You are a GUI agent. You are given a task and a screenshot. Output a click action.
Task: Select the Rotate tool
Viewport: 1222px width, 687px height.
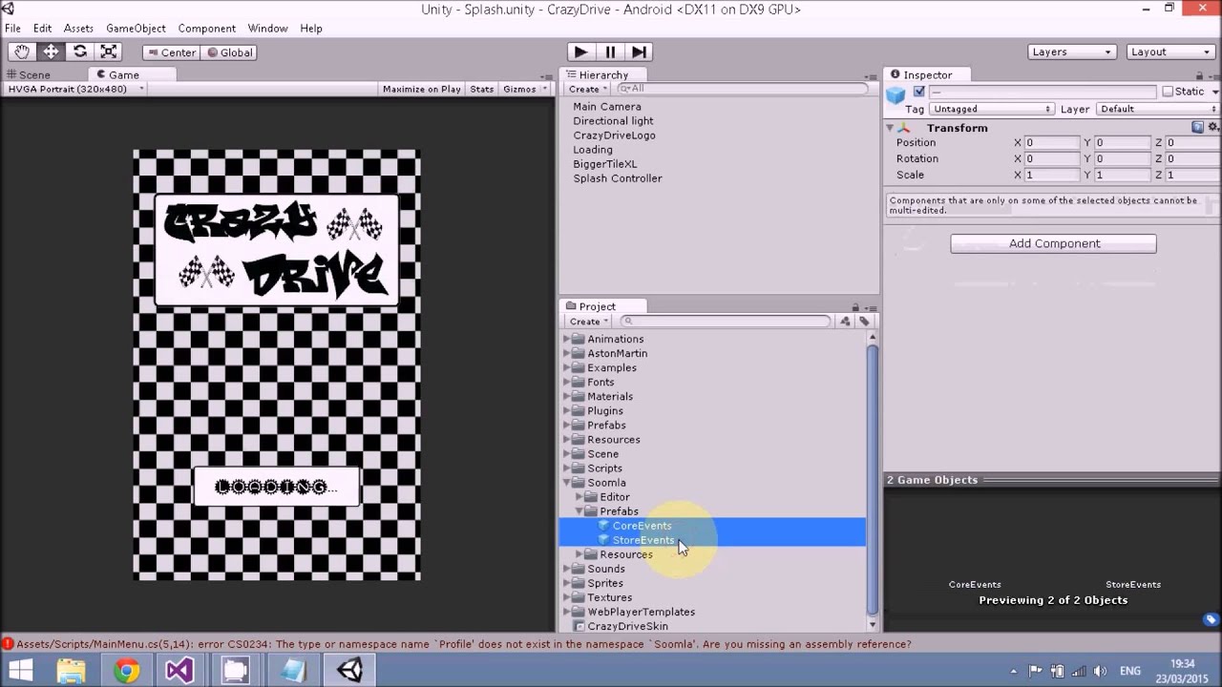click(80, 52)
